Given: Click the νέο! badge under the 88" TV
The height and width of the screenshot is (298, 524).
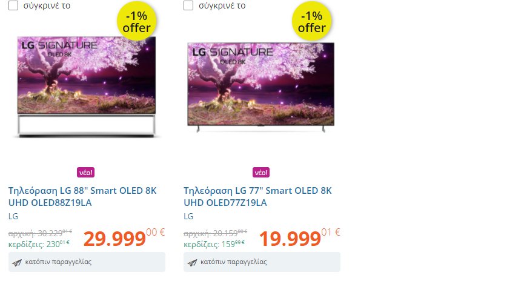Looking at the screenshot, I should (86, 173).
